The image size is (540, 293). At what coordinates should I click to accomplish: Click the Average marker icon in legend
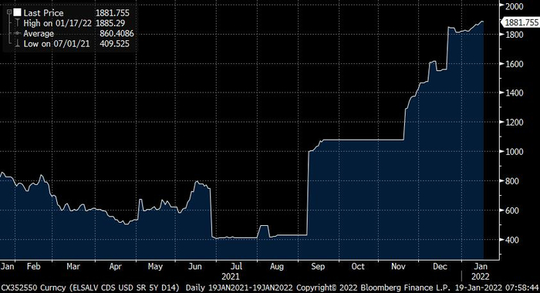click(x=17, y=33)
